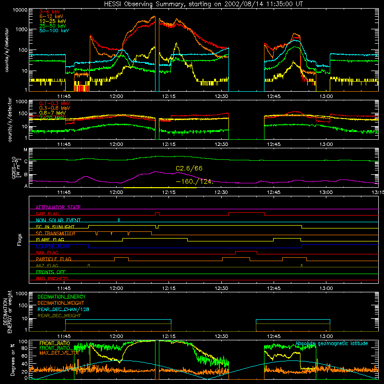Click the DECIMATION_ENERGY legend entry

pos(61,297)
